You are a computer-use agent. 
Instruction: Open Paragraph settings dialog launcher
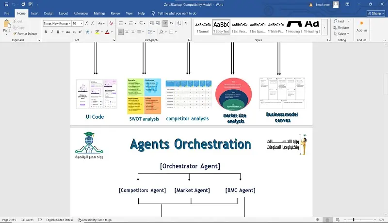(x=189, y=40)
